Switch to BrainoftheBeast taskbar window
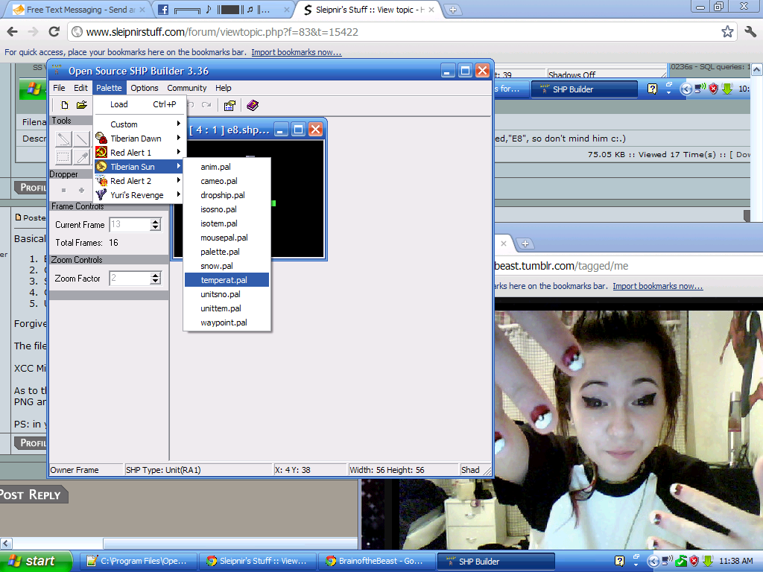 tap(376, 562)
